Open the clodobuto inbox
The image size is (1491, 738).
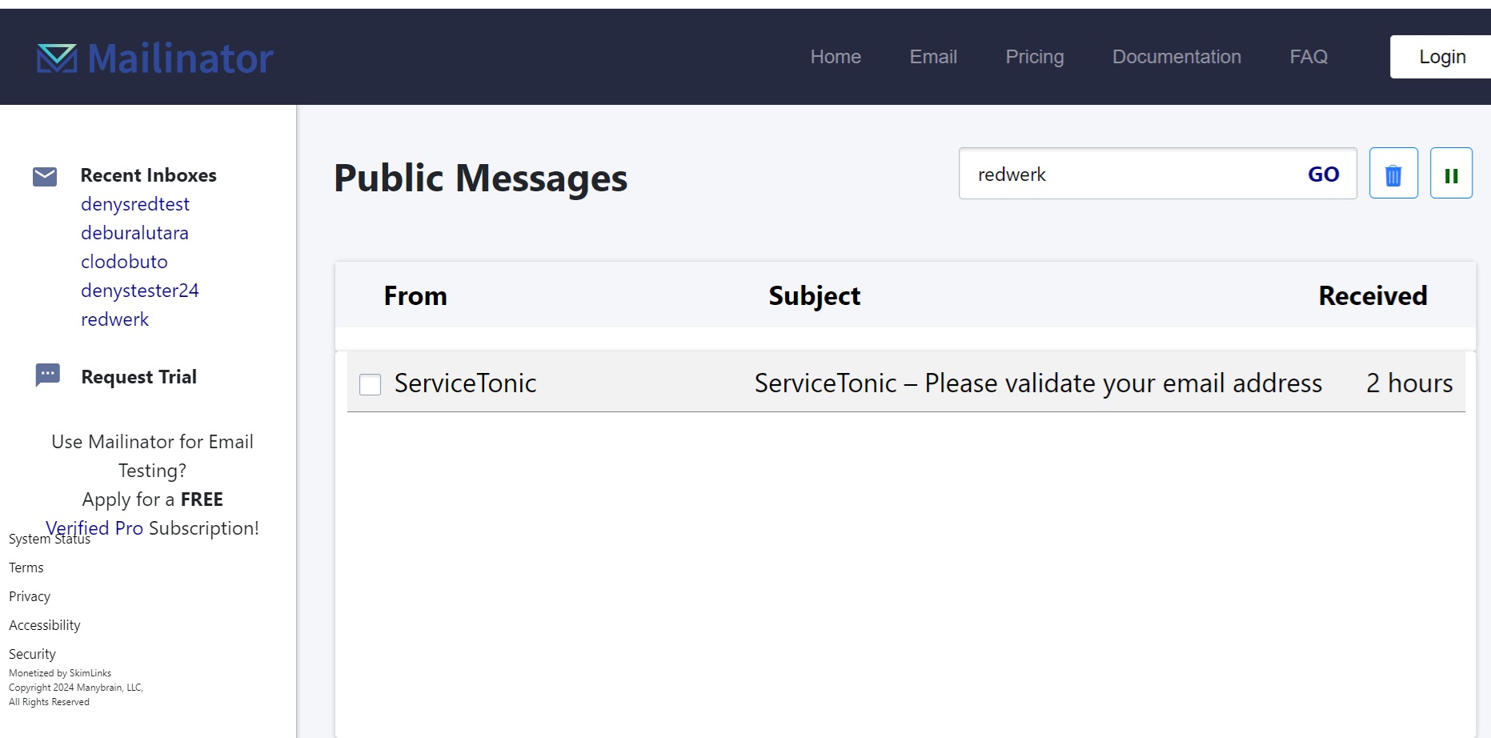pyautogui.click(x=124, y=262)
